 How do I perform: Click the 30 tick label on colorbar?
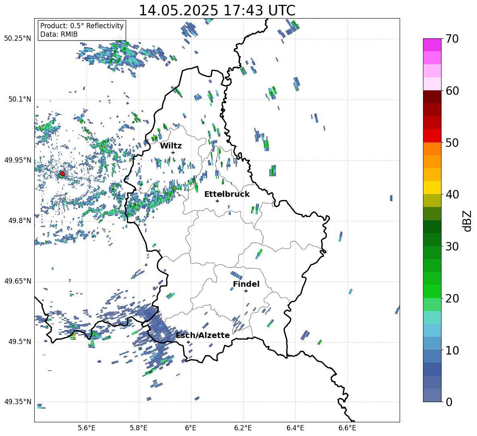tap(452, 246)
